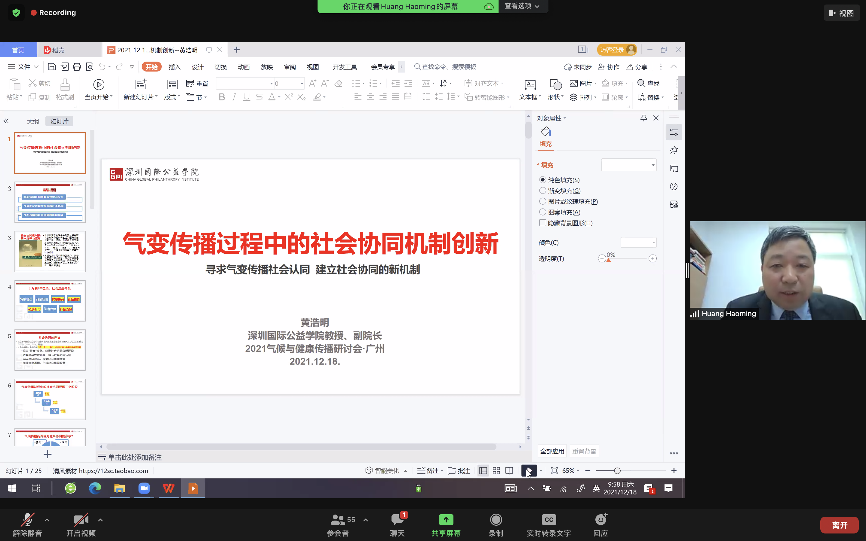Viewport: 866px width, 541px height.
Task: Select slide 4 thumbnail in panel
Action: click(x=50, y=301)
